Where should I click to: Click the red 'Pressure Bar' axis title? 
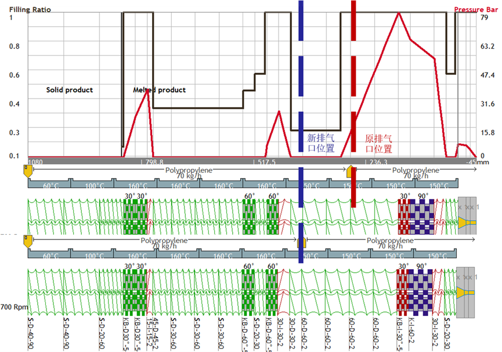tap(477, 9)
